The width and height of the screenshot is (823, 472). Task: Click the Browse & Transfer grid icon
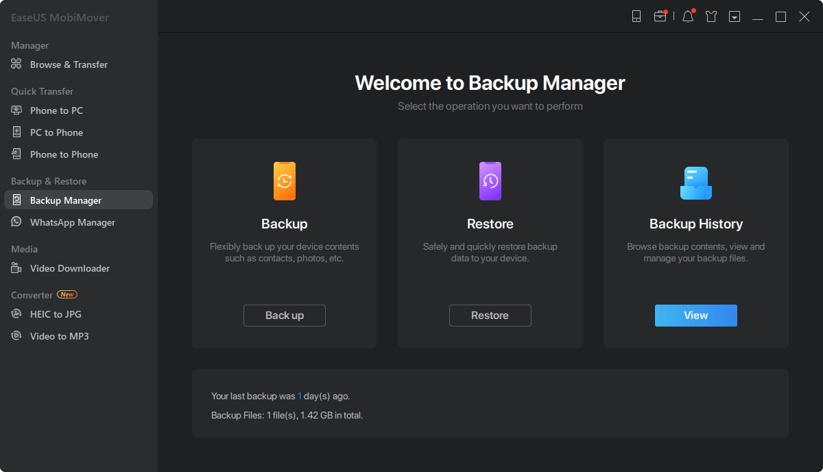pyautogui.click(x=16, y=64)
